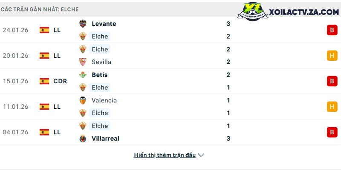
Task: Open the Levante team name link
Action: (104, 24)
